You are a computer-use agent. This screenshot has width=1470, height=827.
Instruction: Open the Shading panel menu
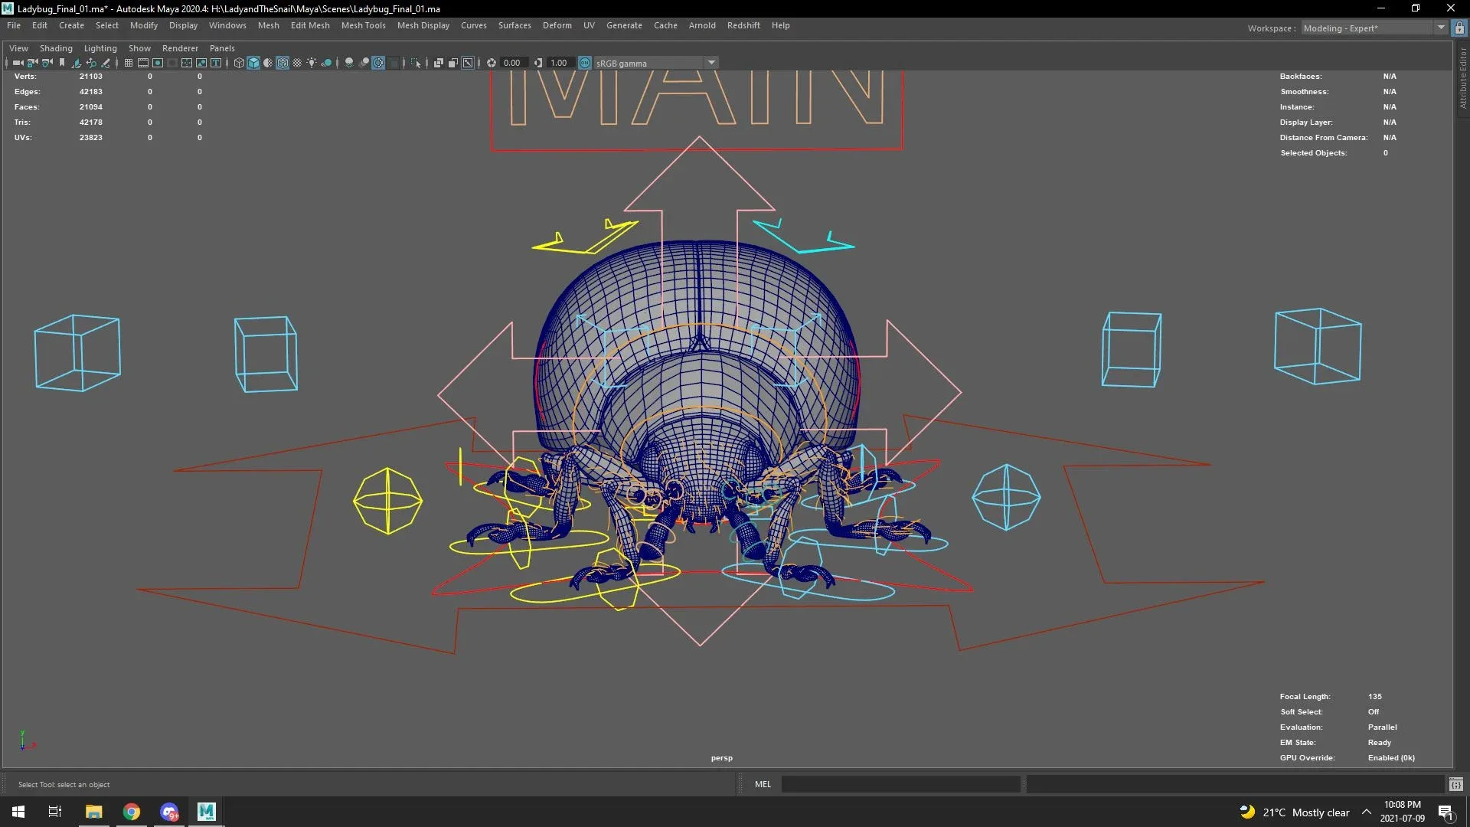(x=56, y=48)
